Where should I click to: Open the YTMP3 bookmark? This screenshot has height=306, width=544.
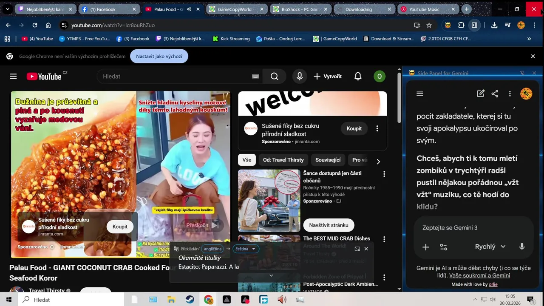(x=84, y=39)
